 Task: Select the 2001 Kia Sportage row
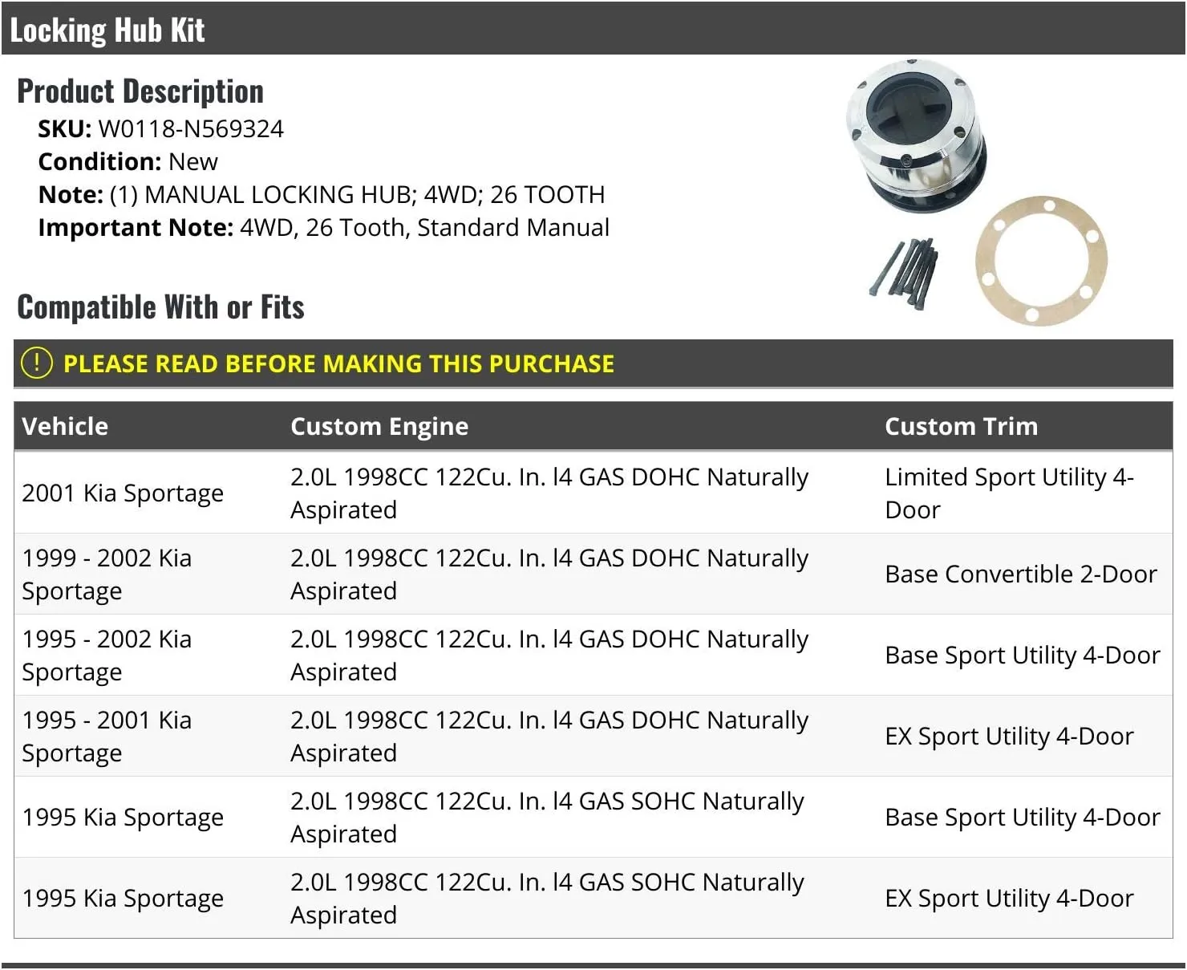point(593,493)
